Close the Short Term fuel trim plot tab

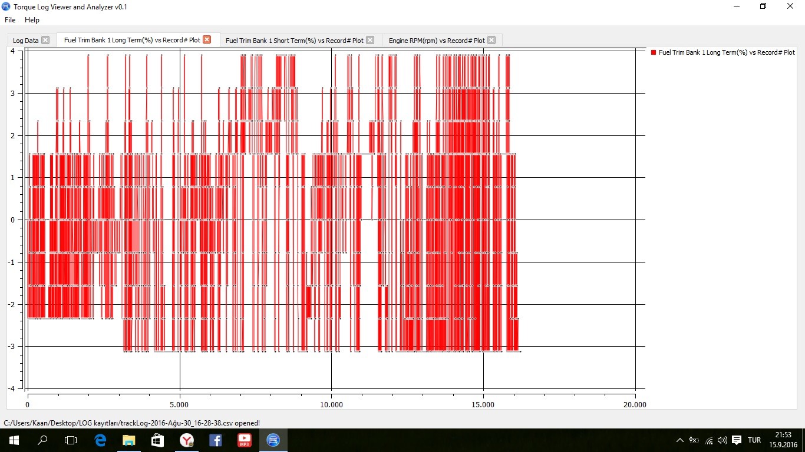tap(370, 41)
